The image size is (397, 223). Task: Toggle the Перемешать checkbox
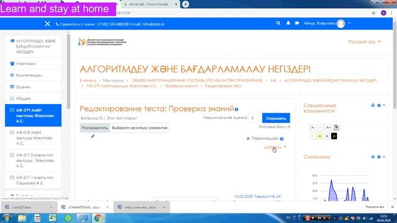[248, 139]
